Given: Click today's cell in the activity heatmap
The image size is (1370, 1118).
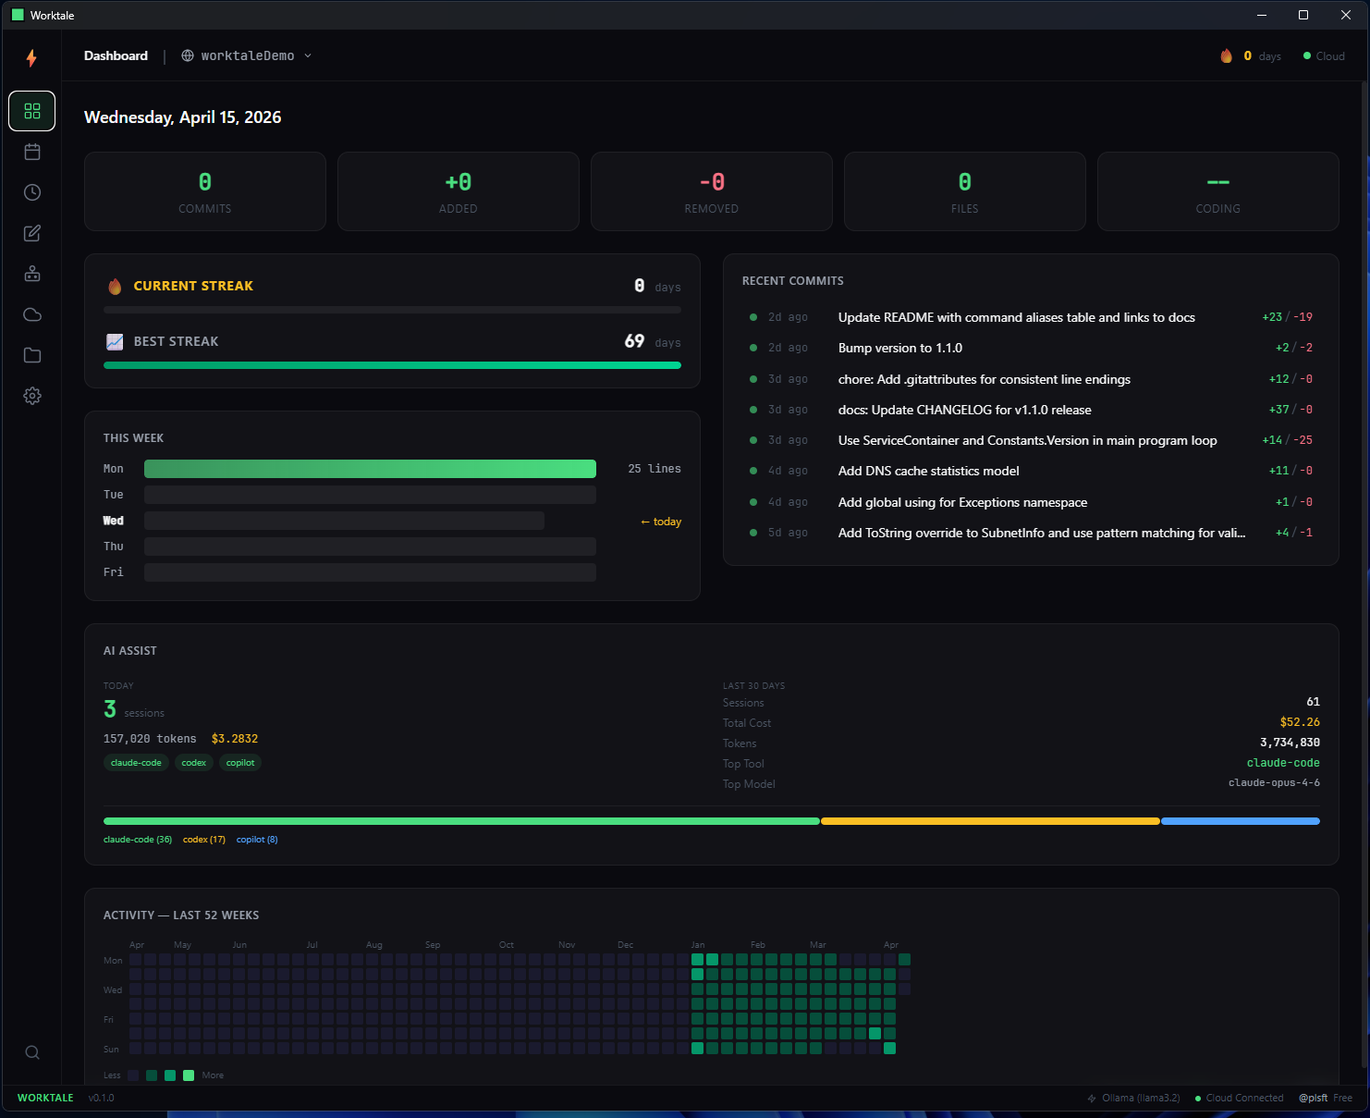Looking at the screenshot, I should pyautogui.click(x=905, y=989).
